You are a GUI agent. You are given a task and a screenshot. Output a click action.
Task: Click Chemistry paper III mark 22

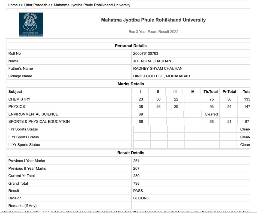[x=176, y=99]
